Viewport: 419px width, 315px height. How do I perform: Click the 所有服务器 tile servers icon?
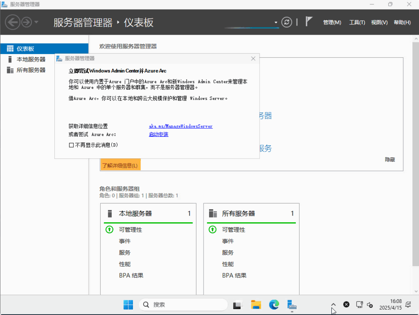click(x=213, y=214)
